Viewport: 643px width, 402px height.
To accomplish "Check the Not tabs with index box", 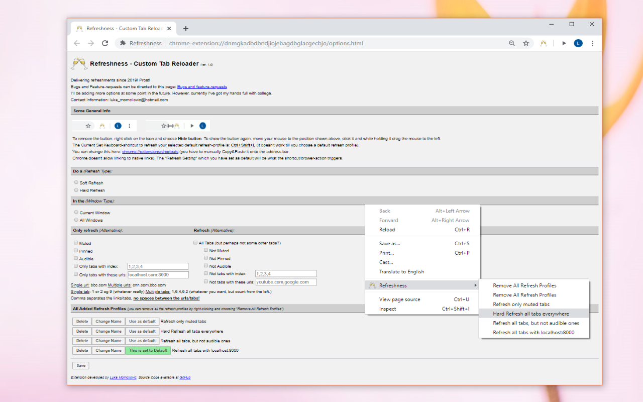I will click(206, 273).
